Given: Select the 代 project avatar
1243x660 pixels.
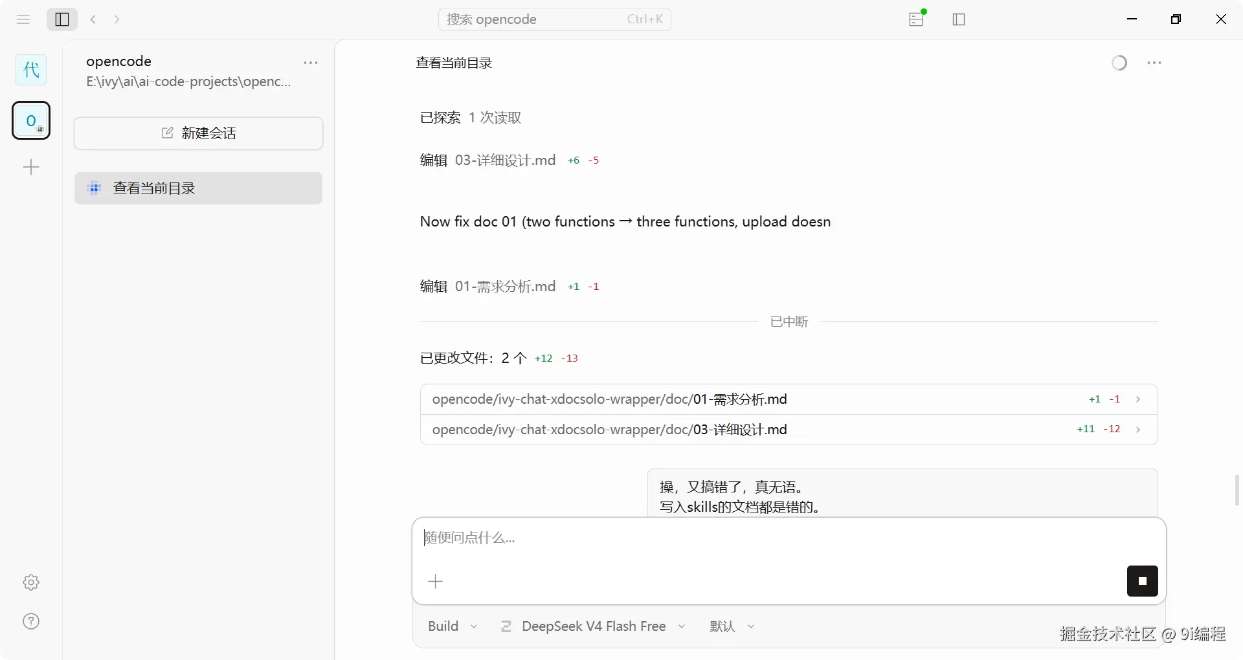Looking at the screenshot, I should click(31, 70).
